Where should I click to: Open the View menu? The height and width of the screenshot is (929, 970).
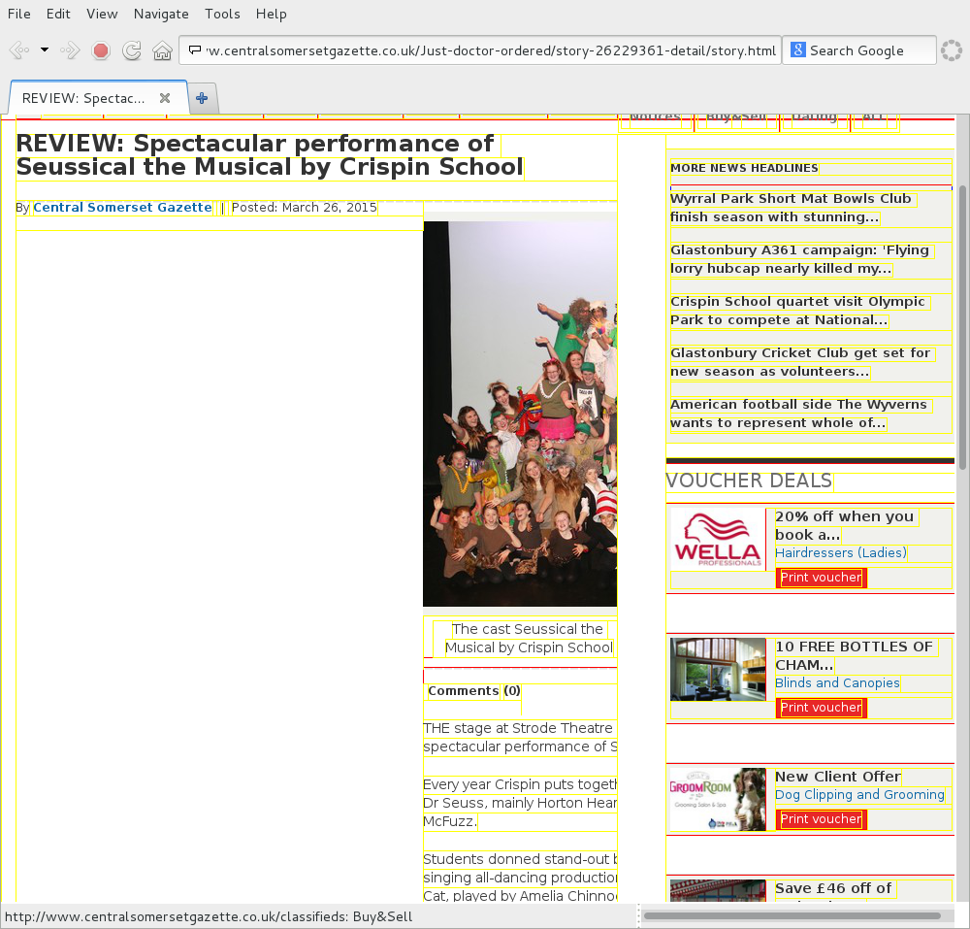click(102, 14)
